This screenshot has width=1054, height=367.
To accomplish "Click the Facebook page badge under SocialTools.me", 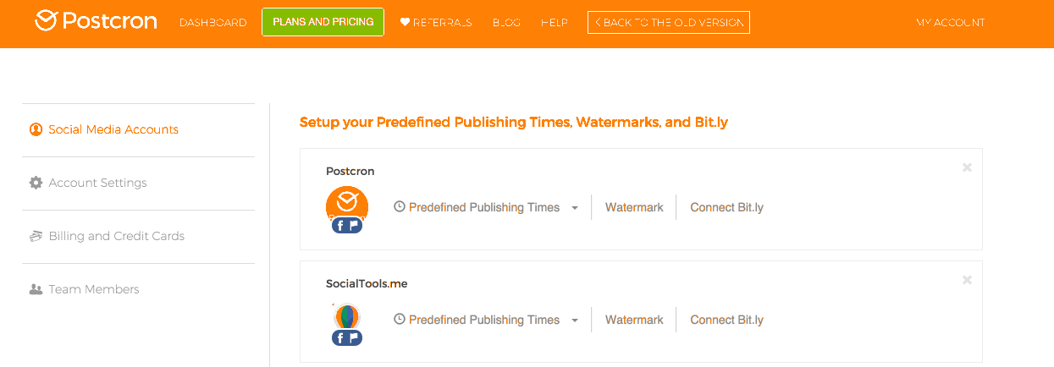I will pos(347,338).
